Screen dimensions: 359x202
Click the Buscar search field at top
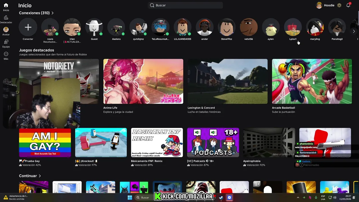tap(185, 5)
